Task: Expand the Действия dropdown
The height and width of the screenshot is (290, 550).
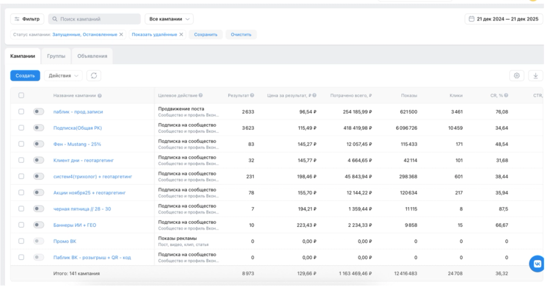Action: tap(63, 75)
